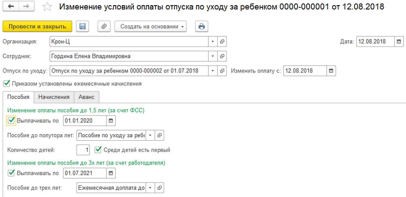The width and height of the screenshot is (406, 197).
Task: Switch to the Начисления tab
Action: (54, 97)
